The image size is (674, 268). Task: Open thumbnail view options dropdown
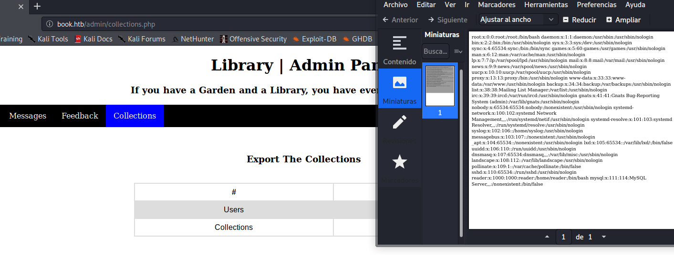click(458, 51)
